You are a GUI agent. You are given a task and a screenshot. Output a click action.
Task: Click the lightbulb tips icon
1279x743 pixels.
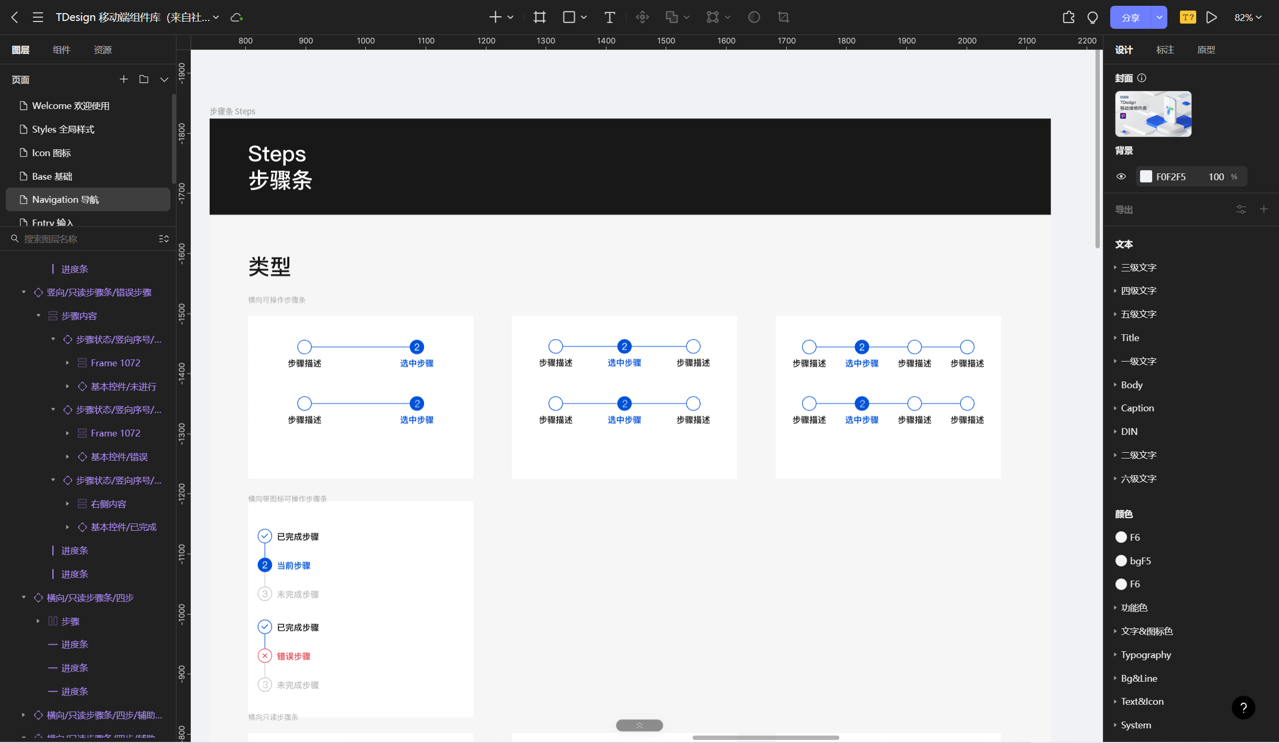point(1092,17)
